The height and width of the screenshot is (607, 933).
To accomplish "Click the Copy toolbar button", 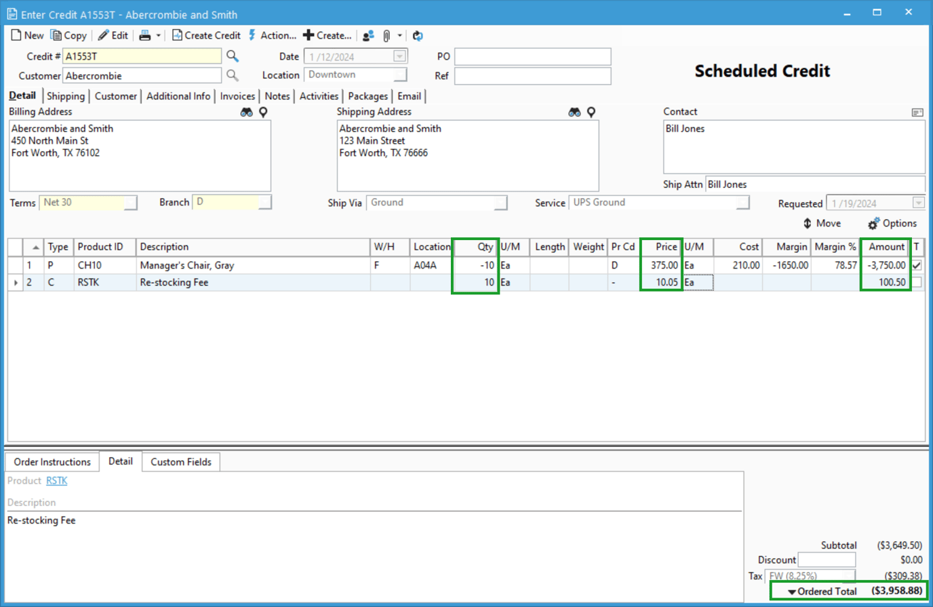I will pyautogui.click(x=68, y=35).
